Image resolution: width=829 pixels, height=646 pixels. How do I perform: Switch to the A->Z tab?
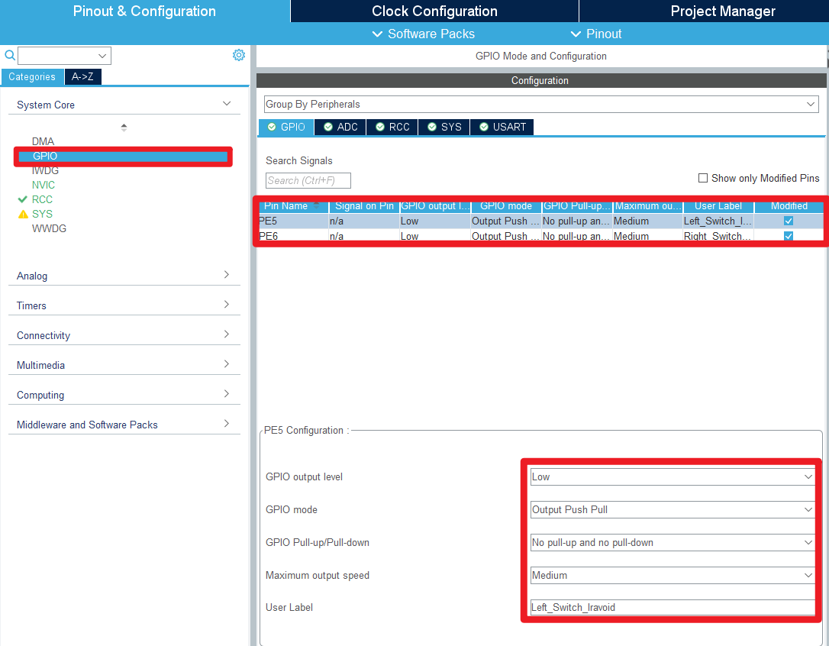[82, 76]
